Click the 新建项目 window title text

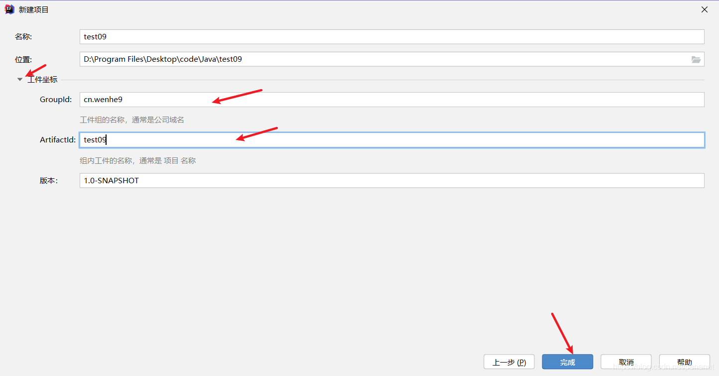(x=34, y=10)
